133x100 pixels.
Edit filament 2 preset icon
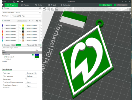pyautogui.click(x=41, y=26)
